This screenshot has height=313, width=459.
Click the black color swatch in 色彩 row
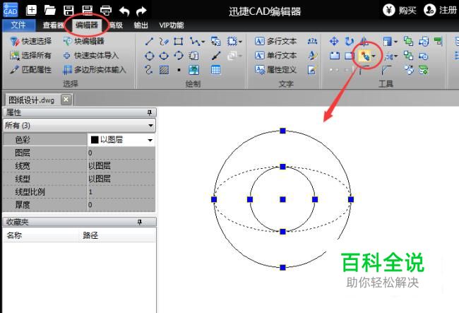coord(95,140)
